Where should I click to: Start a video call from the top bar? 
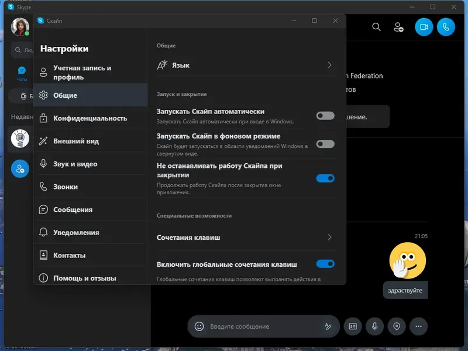[x=424, y=27]
